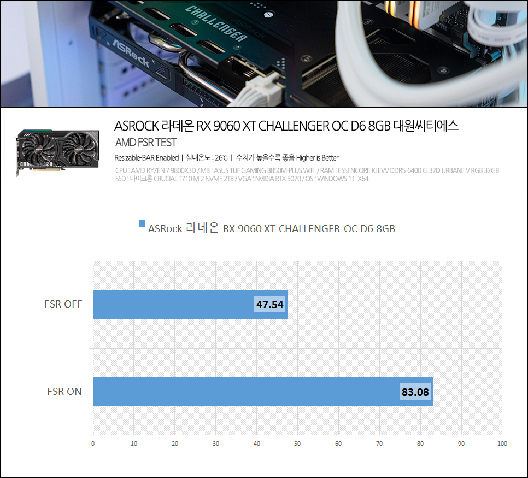Click the CPU : AMD RYZEN 7 9800X3D spec

[x=156, y=170]
